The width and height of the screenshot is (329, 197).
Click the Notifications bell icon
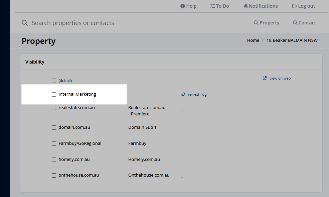(x=246, y=6)
